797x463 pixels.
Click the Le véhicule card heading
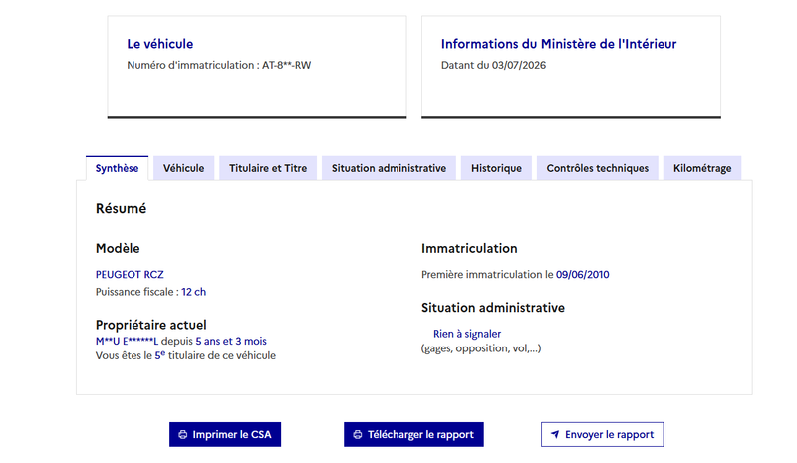tap(160, 44)
